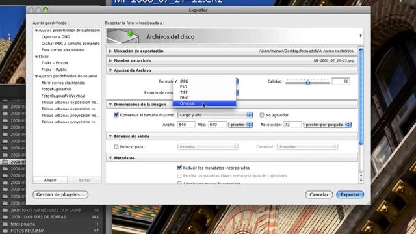Viewport: 416px width, 234px height.
Task: Click the Ancho width field
Action: 186,124
